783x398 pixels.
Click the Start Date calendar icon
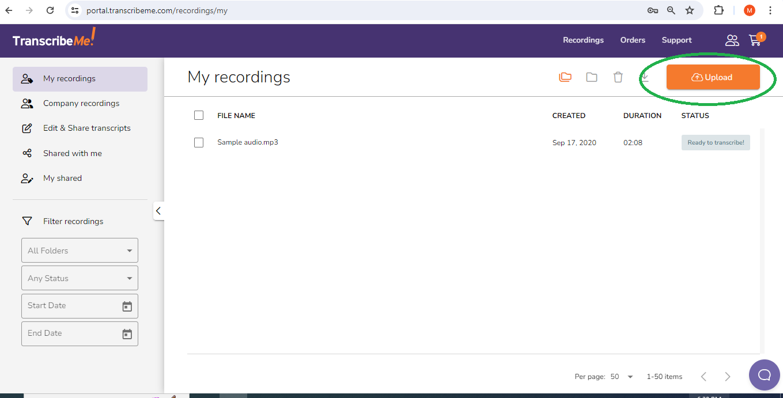[127, 306]
